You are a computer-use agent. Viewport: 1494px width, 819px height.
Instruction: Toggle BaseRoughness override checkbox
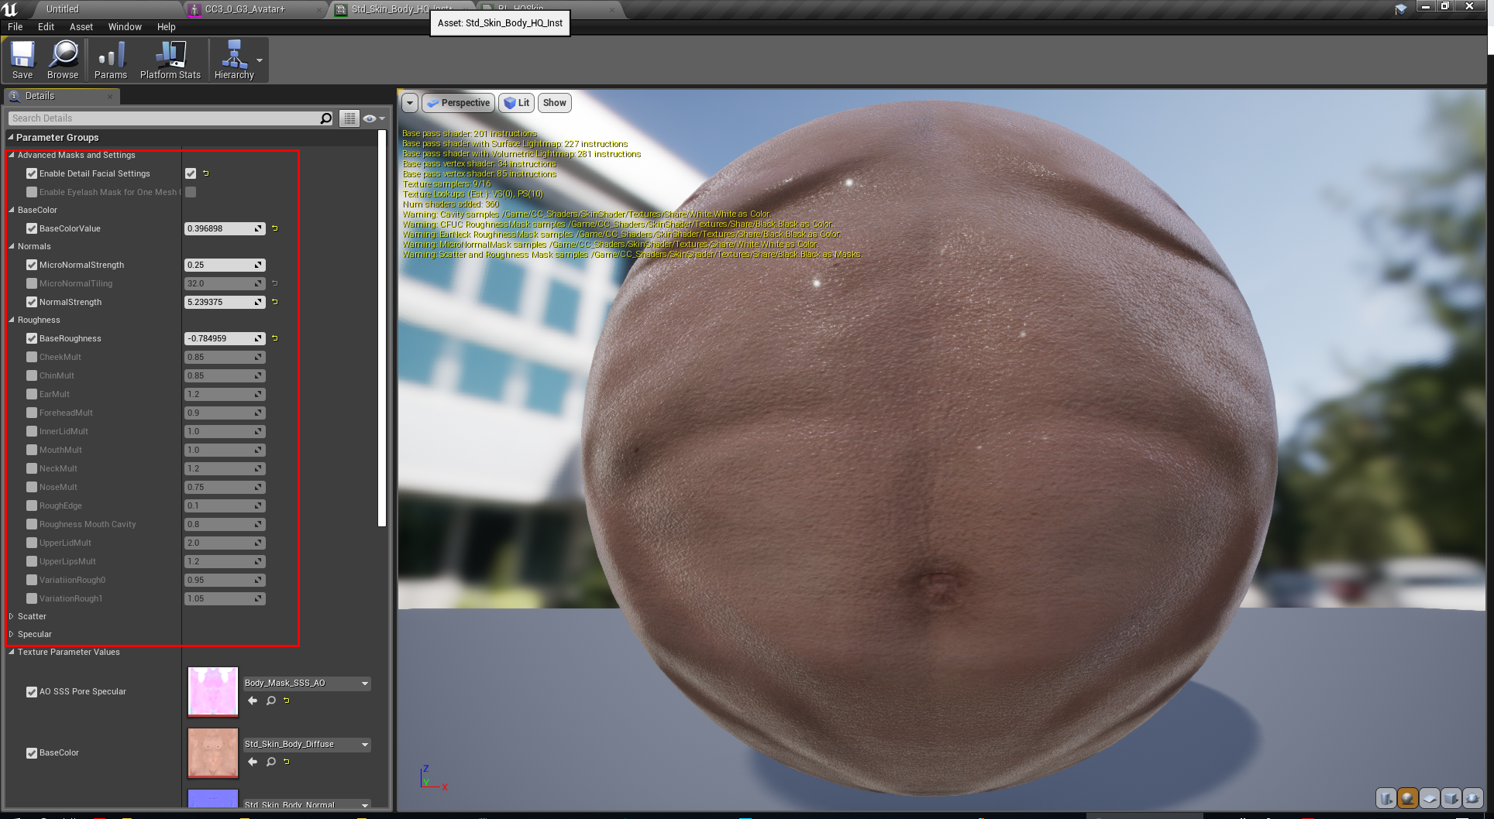tap(32, 338)
